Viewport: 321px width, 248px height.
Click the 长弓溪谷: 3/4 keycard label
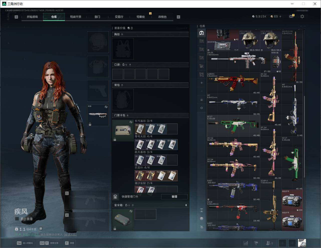tap(144, 121)
